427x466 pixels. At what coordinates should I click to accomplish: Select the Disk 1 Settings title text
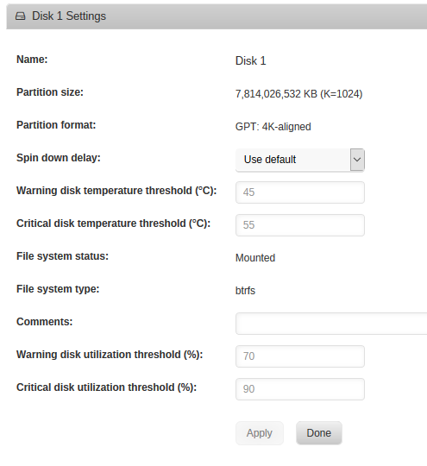coord(69,16)
